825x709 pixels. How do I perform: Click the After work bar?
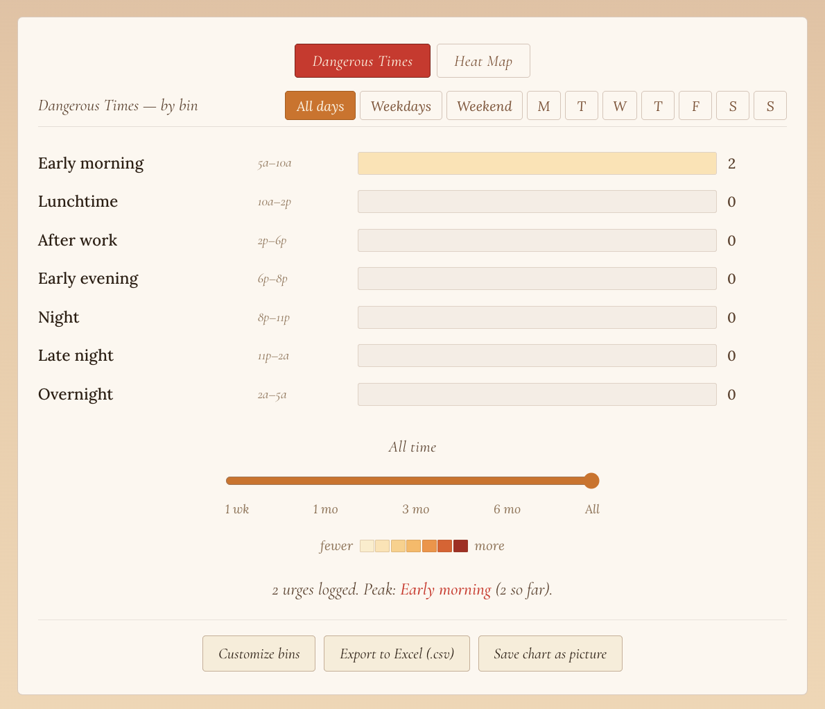[537, 240]
